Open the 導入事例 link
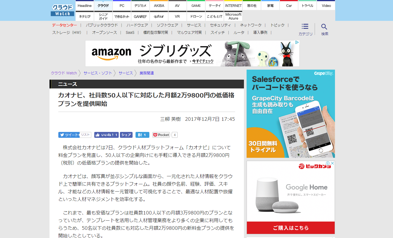The width and height of the screenshot is (393, 238). point(260,33)
